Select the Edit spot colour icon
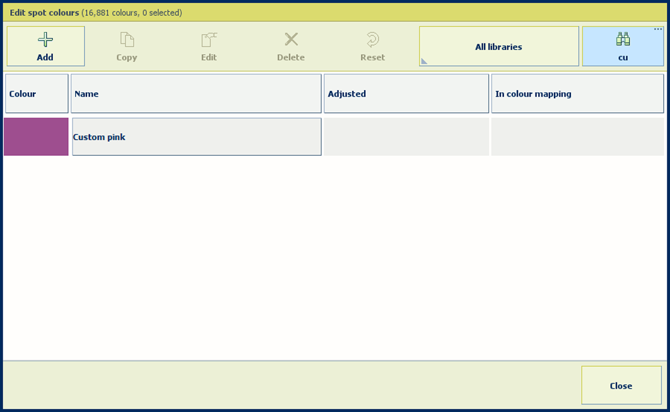The width and height of the screenshot is (670, 412). [x=209, y=40]
